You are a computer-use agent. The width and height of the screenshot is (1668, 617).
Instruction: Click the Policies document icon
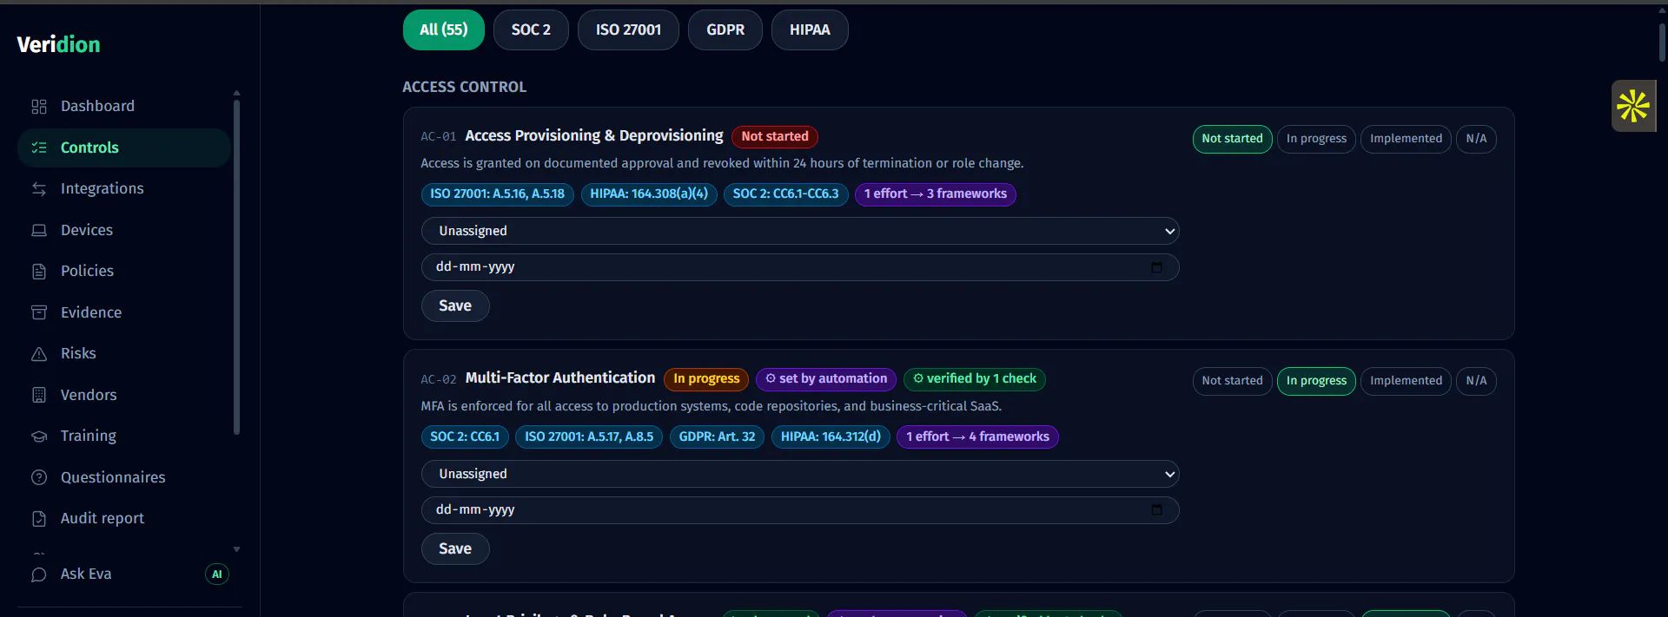[39, 272]
